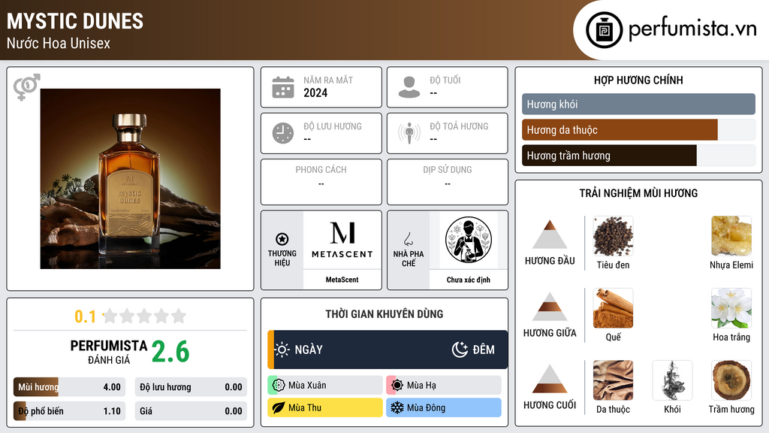Click the clock icon beside Độ lưu hương
769x433 pixels.
(283, 133)
